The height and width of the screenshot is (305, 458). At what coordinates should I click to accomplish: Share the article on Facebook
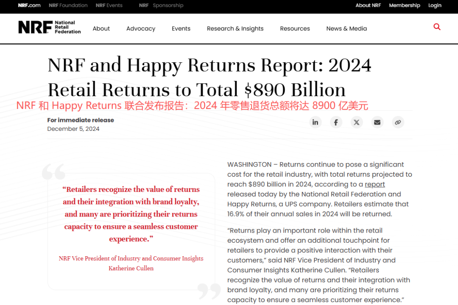pos(336,122)
